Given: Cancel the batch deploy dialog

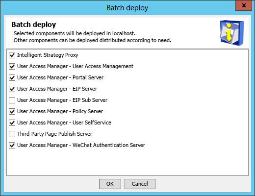Looking at the screenshot, I should click(140, 184).
